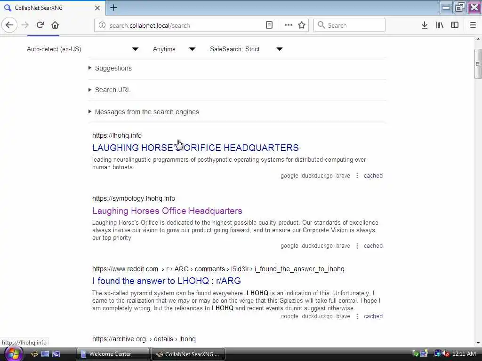Click 'google' engine label under lhohq.info result
Screen dimensions: 482x361
(289, 176)
